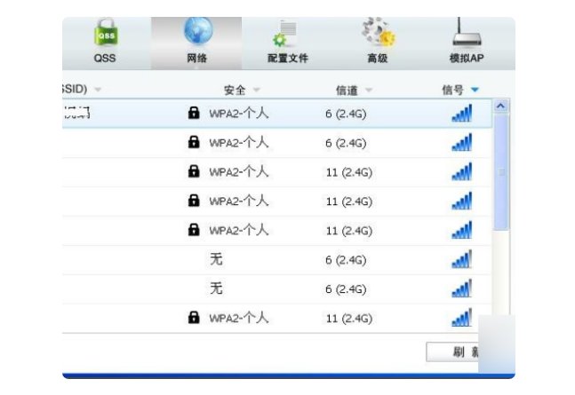This screenshot has width=575, height=395.
Task: Click the scrollbar up arrow button
Action: click(501, 107)
